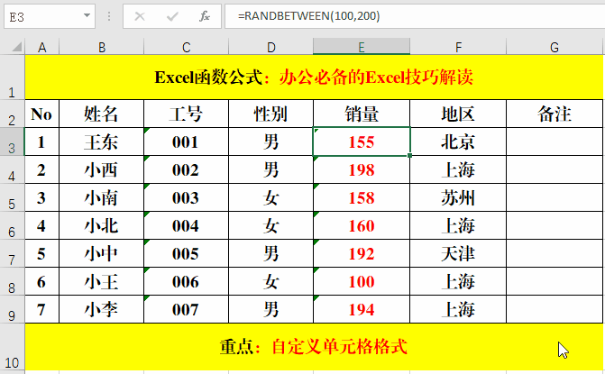Select column D header

point(270,47)
